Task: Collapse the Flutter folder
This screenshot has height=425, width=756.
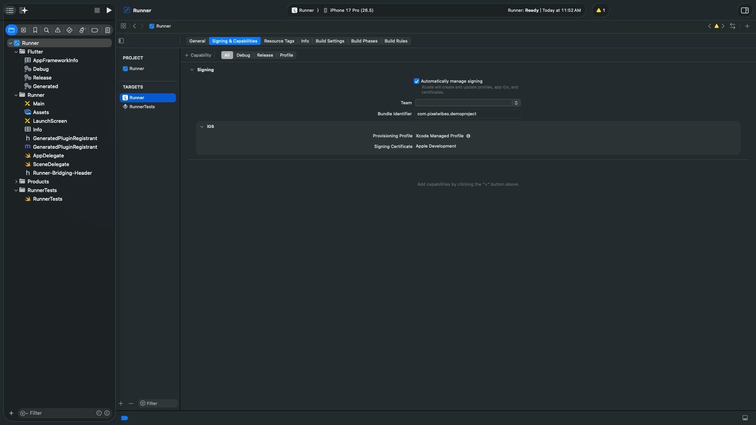Action: pyautogui.click(x=16, y=52)
